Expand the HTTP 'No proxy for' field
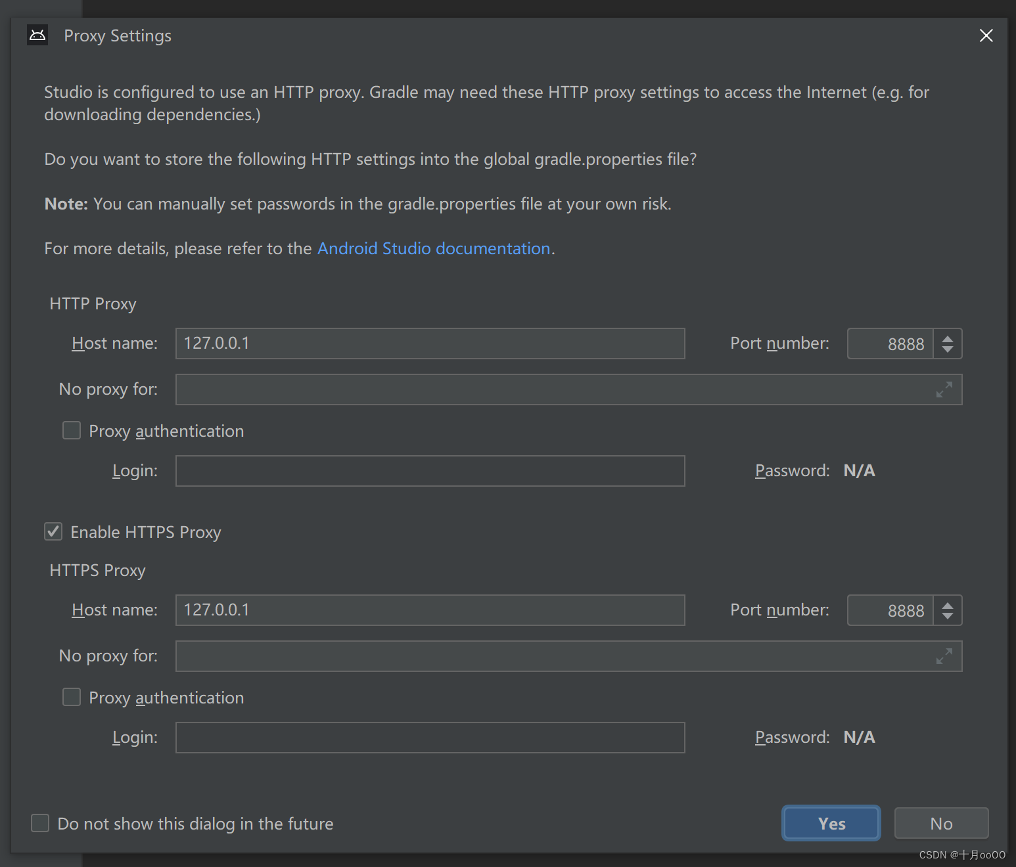This screenshot has width=1016, height=867. [945, 389]
